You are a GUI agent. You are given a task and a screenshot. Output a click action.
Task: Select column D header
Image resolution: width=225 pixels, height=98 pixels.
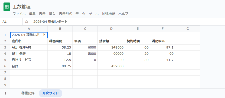coord(111,29)
